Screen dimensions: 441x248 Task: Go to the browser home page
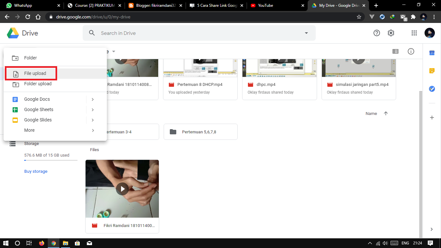[x=38, y=17]
